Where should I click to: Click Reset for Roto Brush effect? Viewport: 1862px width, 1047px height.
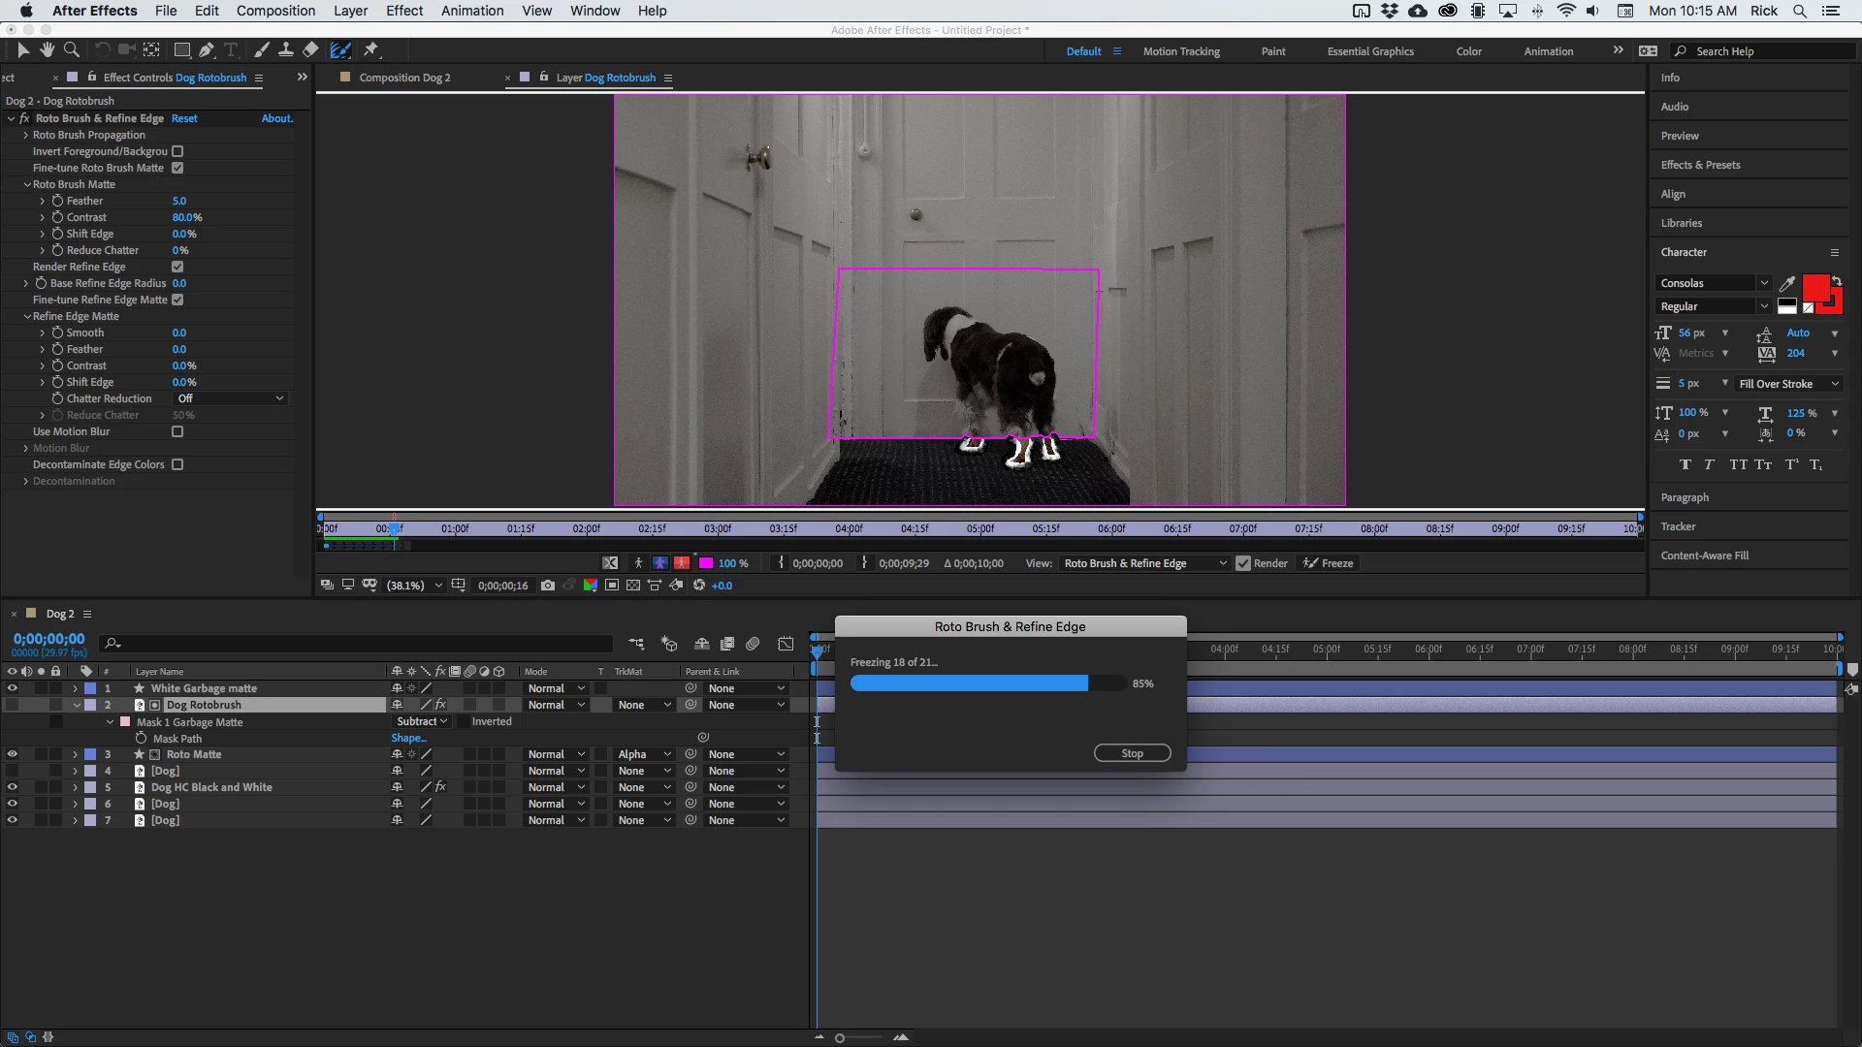coord(184,118)
